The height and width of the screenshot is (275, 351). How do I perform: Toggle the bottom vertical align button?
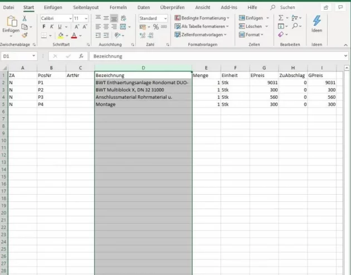114,18
